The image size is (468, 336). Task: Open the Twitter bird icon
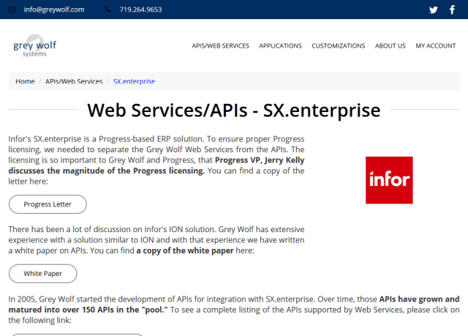pyautogui.click(x=434, y=10)
